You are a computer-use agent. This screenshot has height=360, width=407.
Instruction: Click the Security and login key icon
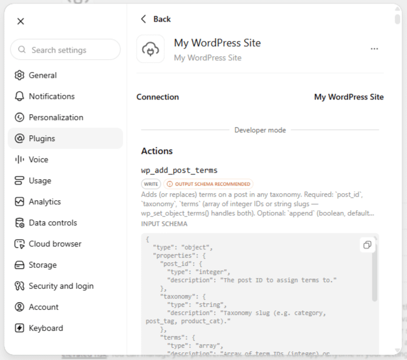pos(19,286)
